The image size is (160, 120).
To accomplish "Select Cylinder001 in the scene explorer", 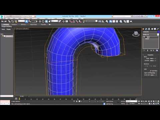I will (9, 36).
